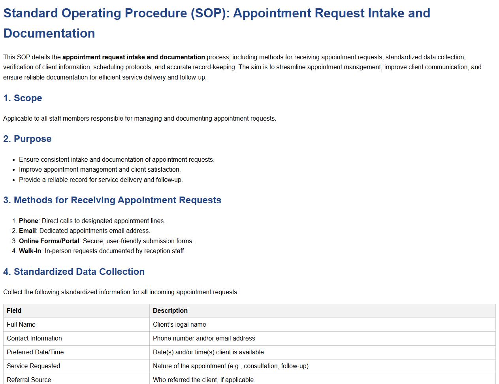Click the 'Contact Information' table cell
Image resolution: width=499 pixels, height=384 pixels.
[34, 338]
